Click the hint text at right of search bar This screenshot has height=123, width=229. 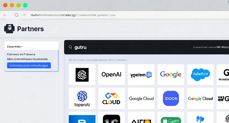tap(211, 47)
